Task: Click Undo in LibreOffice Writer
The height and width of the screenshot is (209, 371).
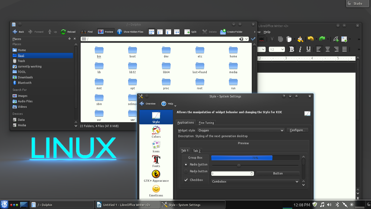Action: [310, 39]
